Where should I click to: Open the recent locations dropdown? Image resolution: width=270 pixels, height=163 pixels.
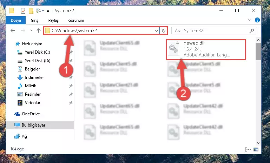pyautogui.click(x=31, y=30)
